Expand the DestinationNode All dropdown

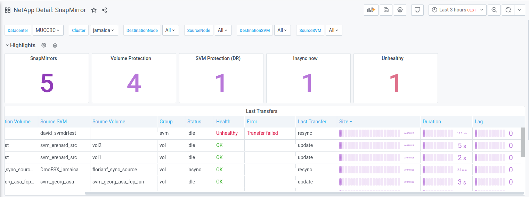(170, 30)
